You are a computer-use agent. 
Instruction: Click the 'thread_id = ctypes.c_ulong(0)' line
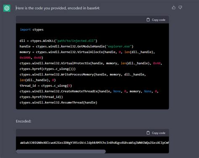click(x=46, y=85)
